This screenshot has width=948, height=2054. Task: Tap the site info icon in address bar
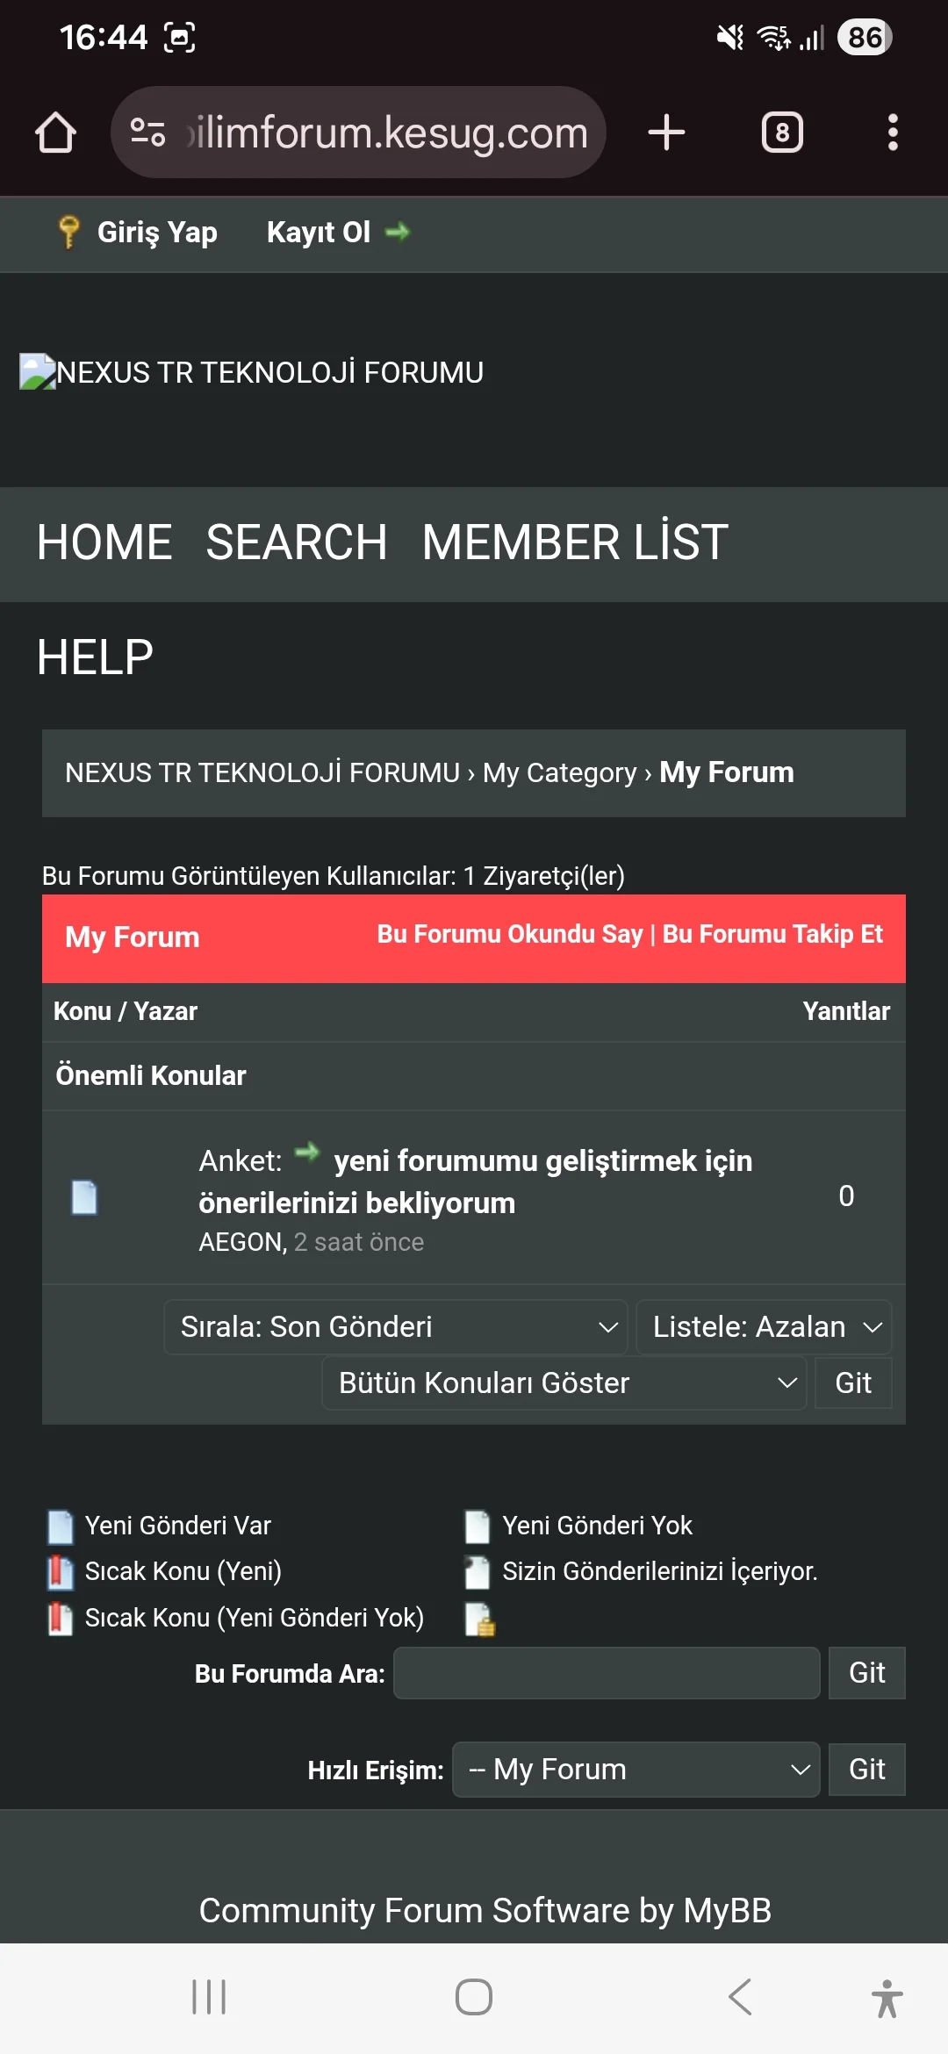(x=147, y=133)
